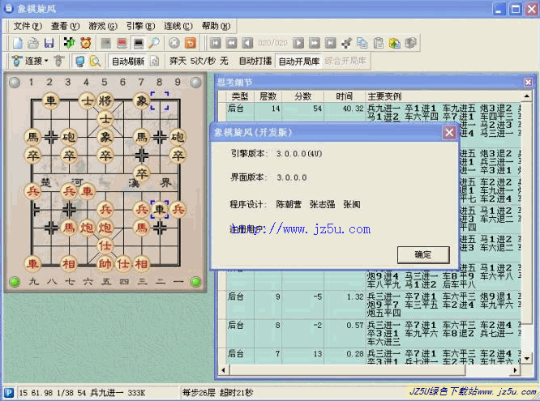Viewport: 540px width, 401px height.
Task: Click 确定 button in about dialog
Action: click(x=423, y=254)
